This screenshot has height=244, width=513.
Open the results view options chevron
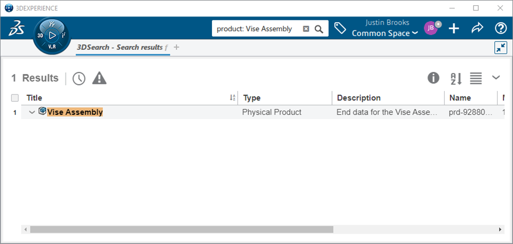[x=496, y=78]
